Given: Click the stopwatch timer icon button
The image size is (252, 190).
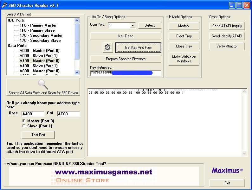Looking at the screenshot, I should pyautogui.click(x=108, y=47).
